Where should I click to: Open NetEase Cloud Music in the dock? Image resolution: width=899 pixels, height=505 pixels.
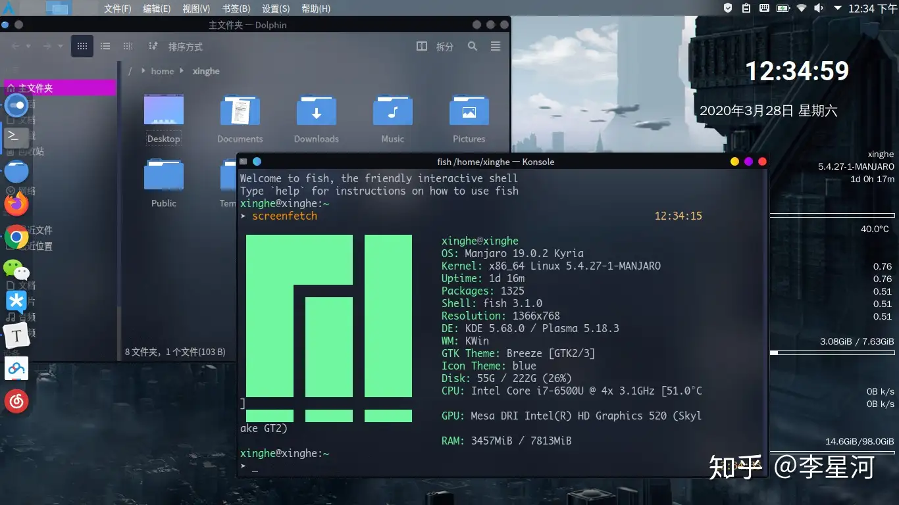16,400
